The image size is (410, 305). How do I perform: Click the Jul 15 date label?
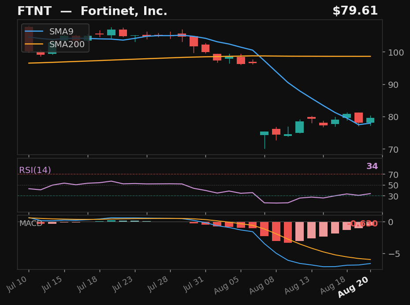pyautogui.click(x=52, y=284)
